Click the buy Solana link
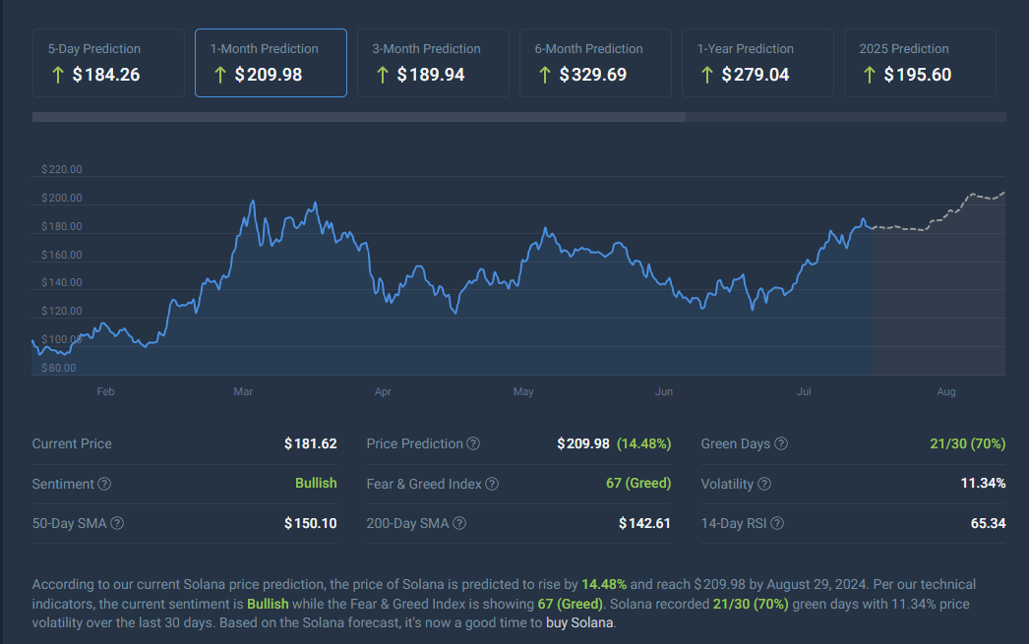1029x644 pixels. [579, 623]
